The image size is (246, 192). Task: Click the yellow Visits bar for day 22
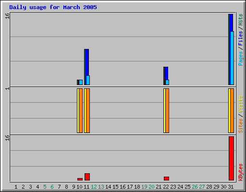click(164, 110)
